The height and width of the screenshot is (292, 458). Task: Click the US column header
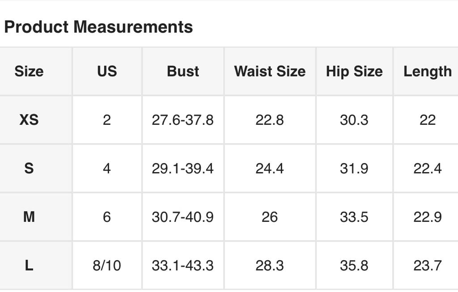pyautogui.click(x=107, y=72)
